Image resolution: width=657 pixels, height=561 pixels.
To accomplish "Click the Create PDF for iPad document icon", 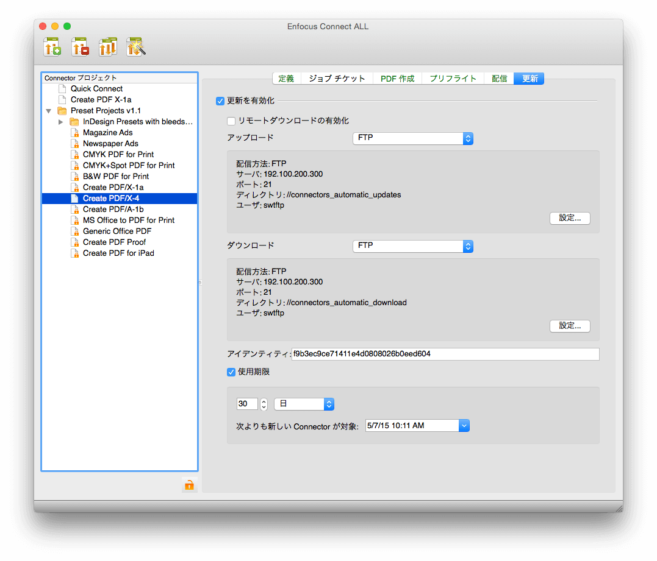I will coord(75,253).
